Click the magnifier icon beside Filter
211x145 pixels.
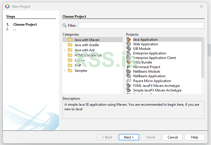pos(64,25)
